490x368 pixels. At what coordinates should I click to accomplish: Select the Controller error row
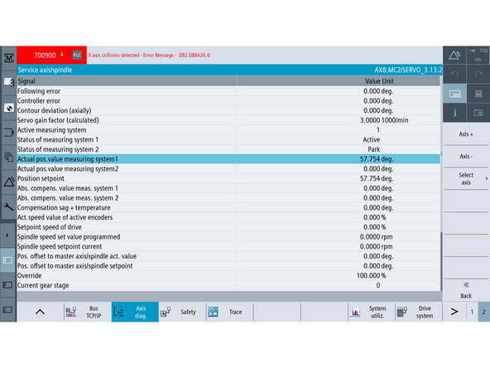click(x=228, y=101)
